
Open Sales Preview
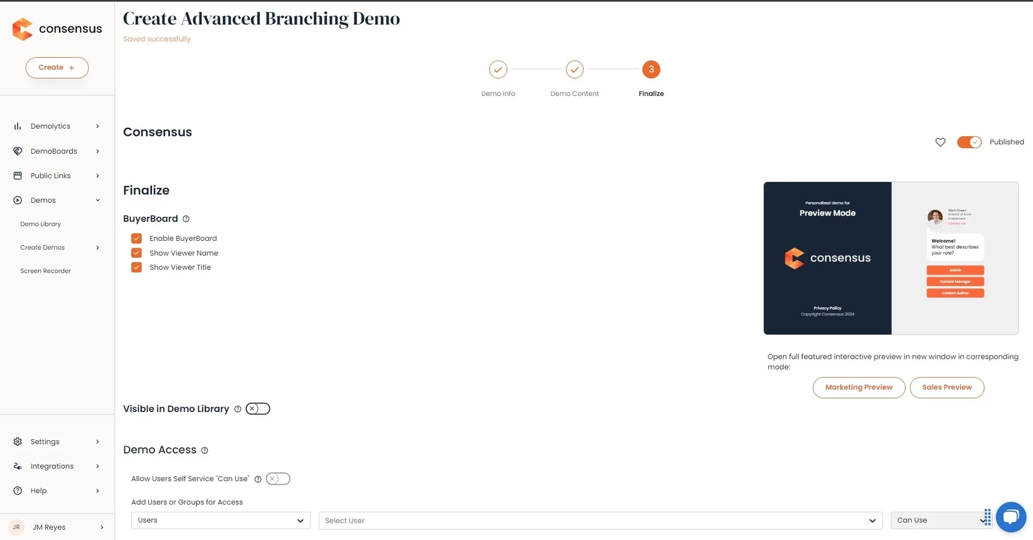947,387
